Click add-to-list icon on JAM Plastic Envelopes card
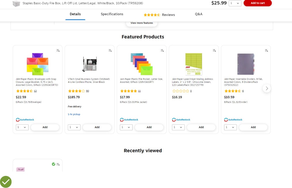The height and width of the screenshot is (188, 292). pyautogui.click(x=58, y=50)
